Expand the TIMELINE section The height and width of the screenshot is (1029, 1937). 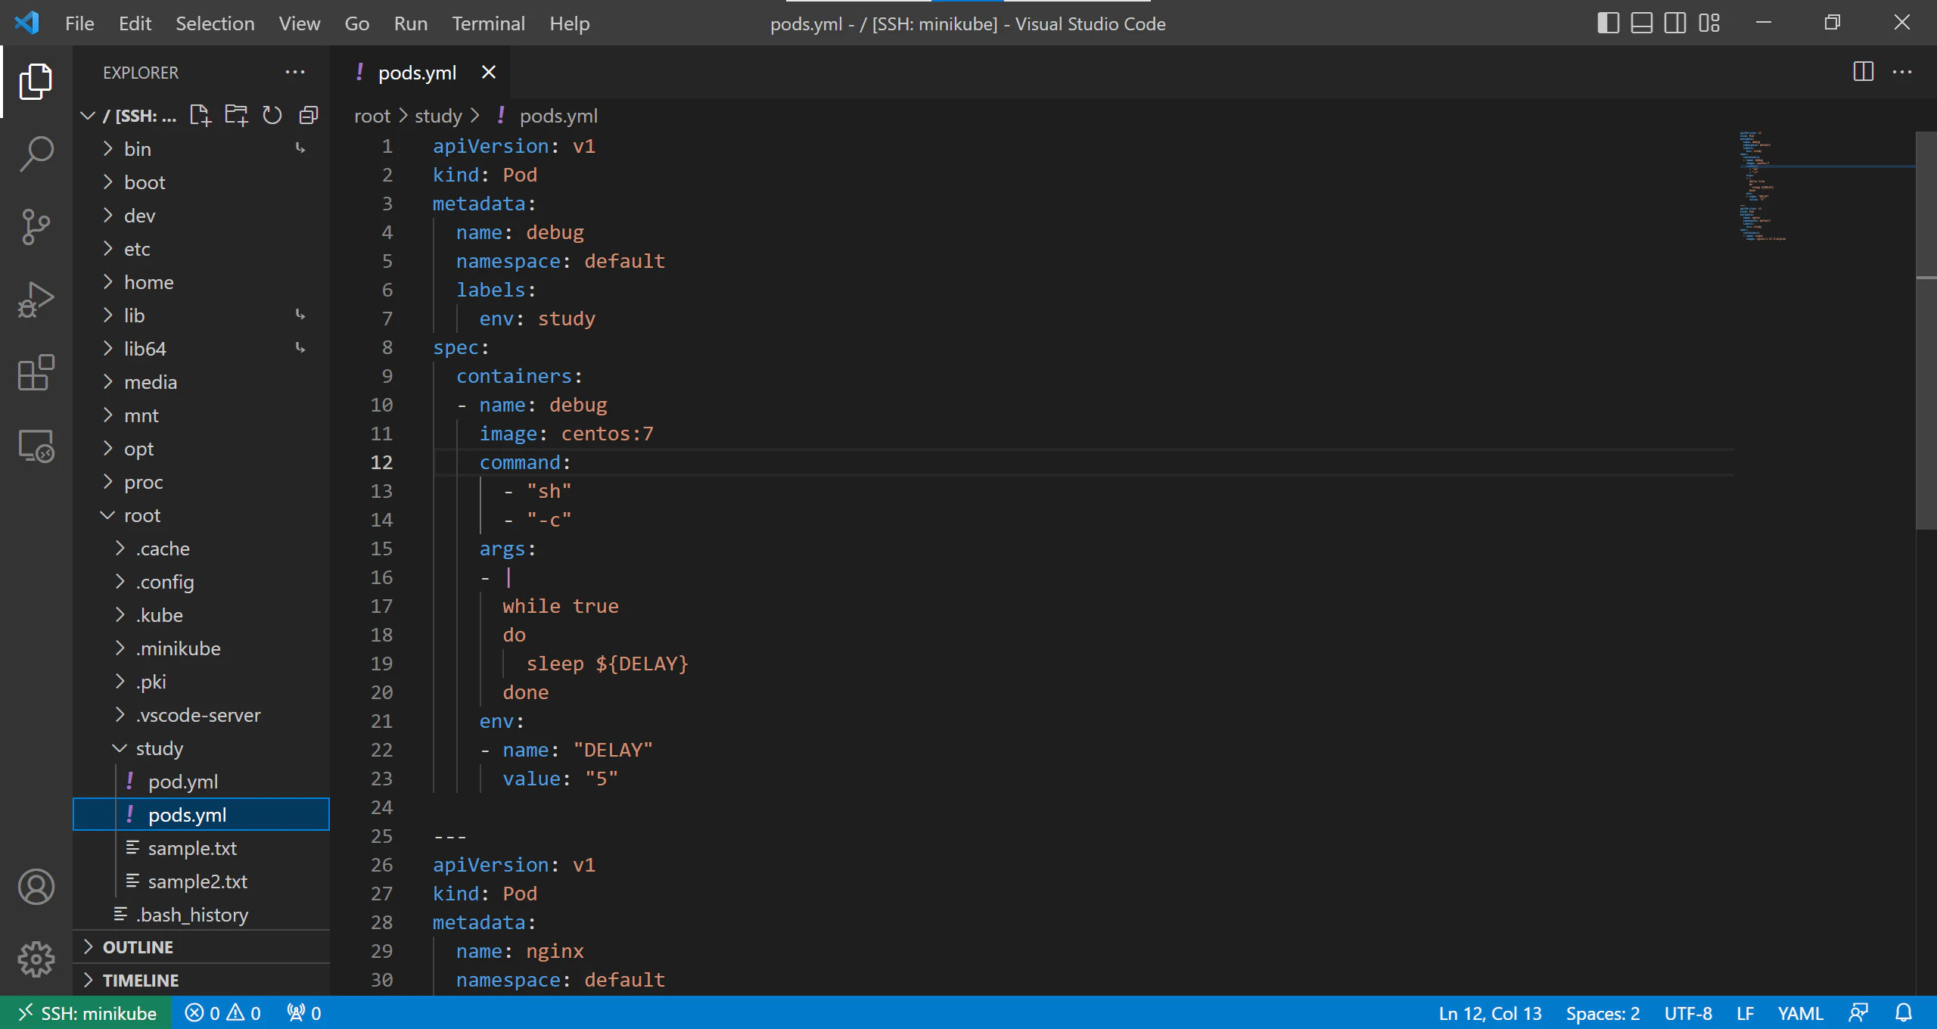coord(201,980)
